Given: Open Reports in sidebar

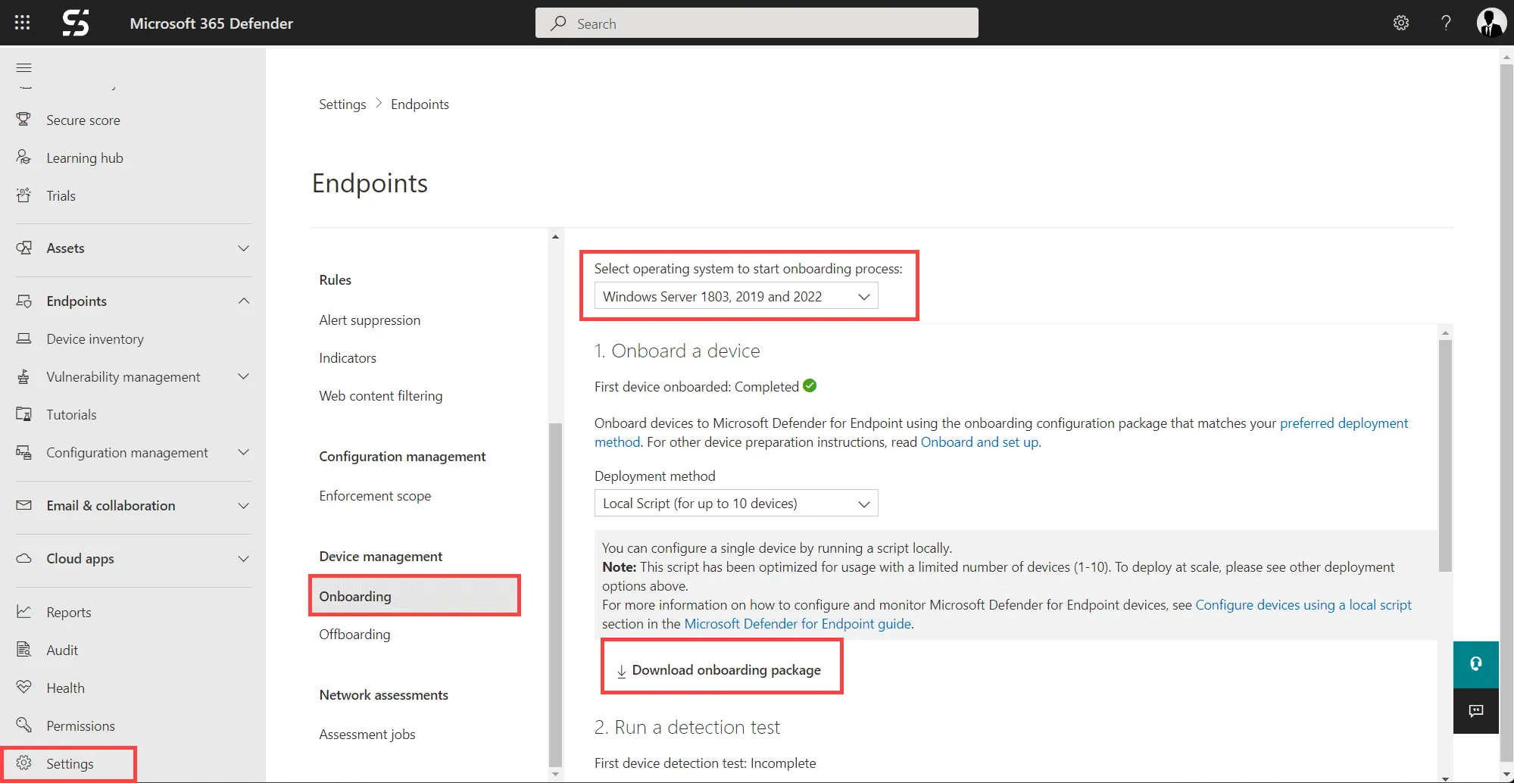Looking at the screenshot, I should 69,612.
